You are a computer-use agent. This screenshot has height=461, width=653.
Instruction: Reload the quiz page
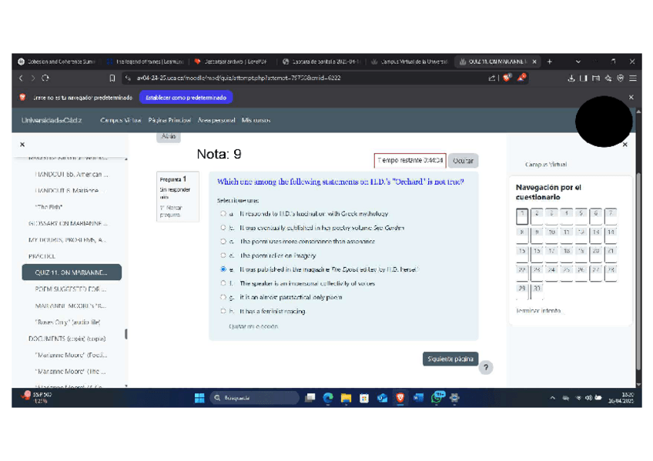coord(45,78)
